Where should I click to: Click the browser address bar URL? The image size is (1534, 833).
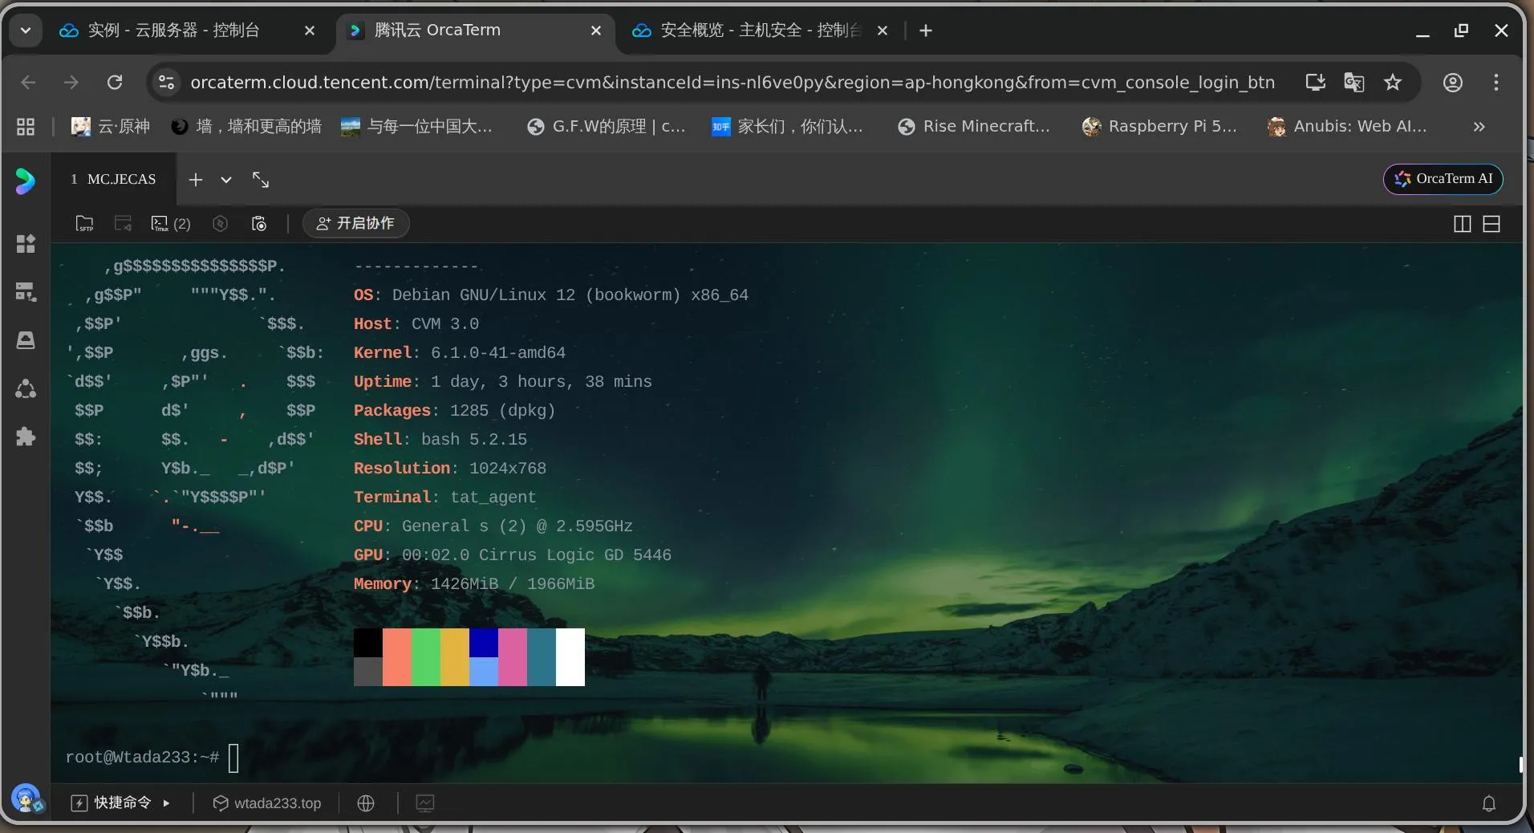pyautogui.click(x=732, y=83)
